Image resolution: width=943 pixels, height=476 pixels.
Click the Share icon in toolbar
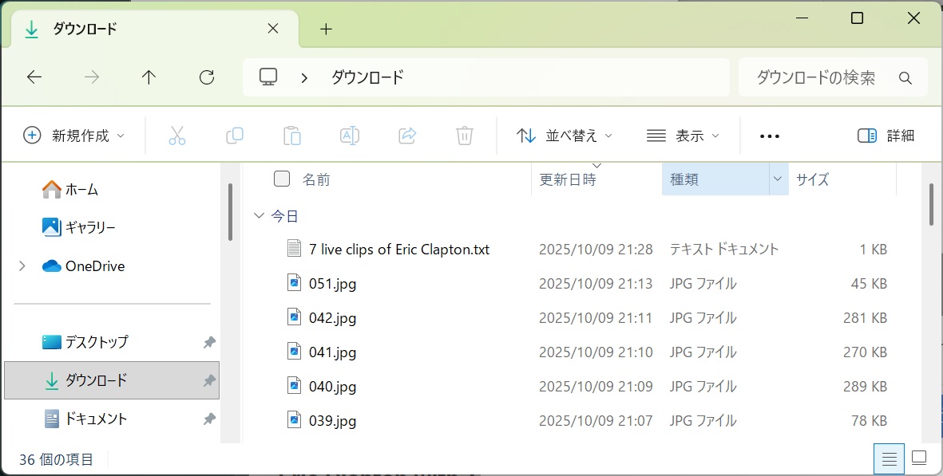407,136
